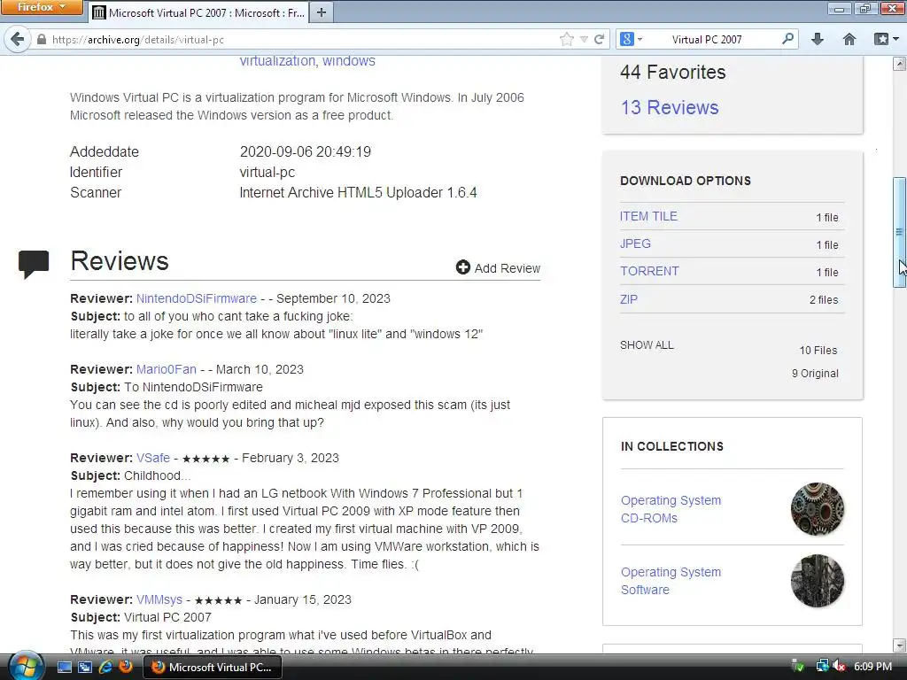
Task: Open reviewer VMMsys profile
Action: click(x=159, y=599)
